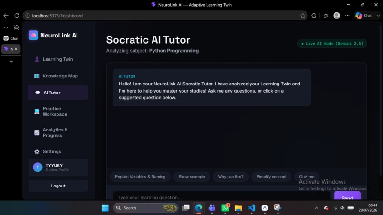Switch to the Chat vertical tab
The height and width of the screenshot is (215, 383).
11,38
